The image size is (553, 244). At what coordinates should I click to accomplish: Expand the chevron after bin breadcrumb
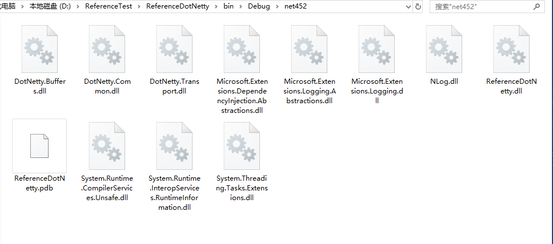[x=241, y=6]
